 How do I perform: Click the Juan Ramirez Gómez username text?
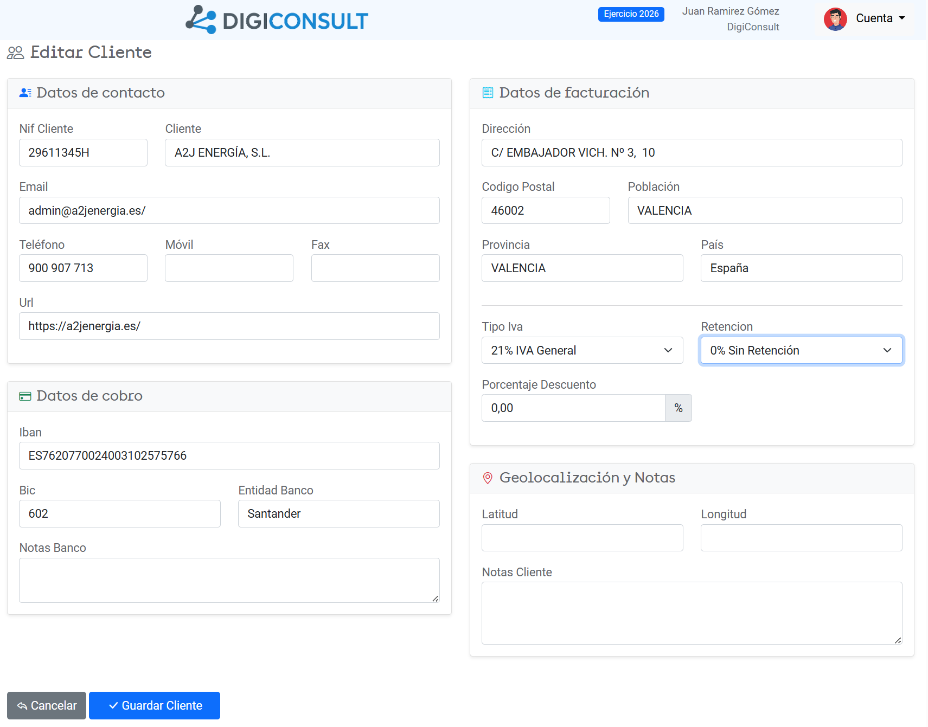(x=731, y=11)
